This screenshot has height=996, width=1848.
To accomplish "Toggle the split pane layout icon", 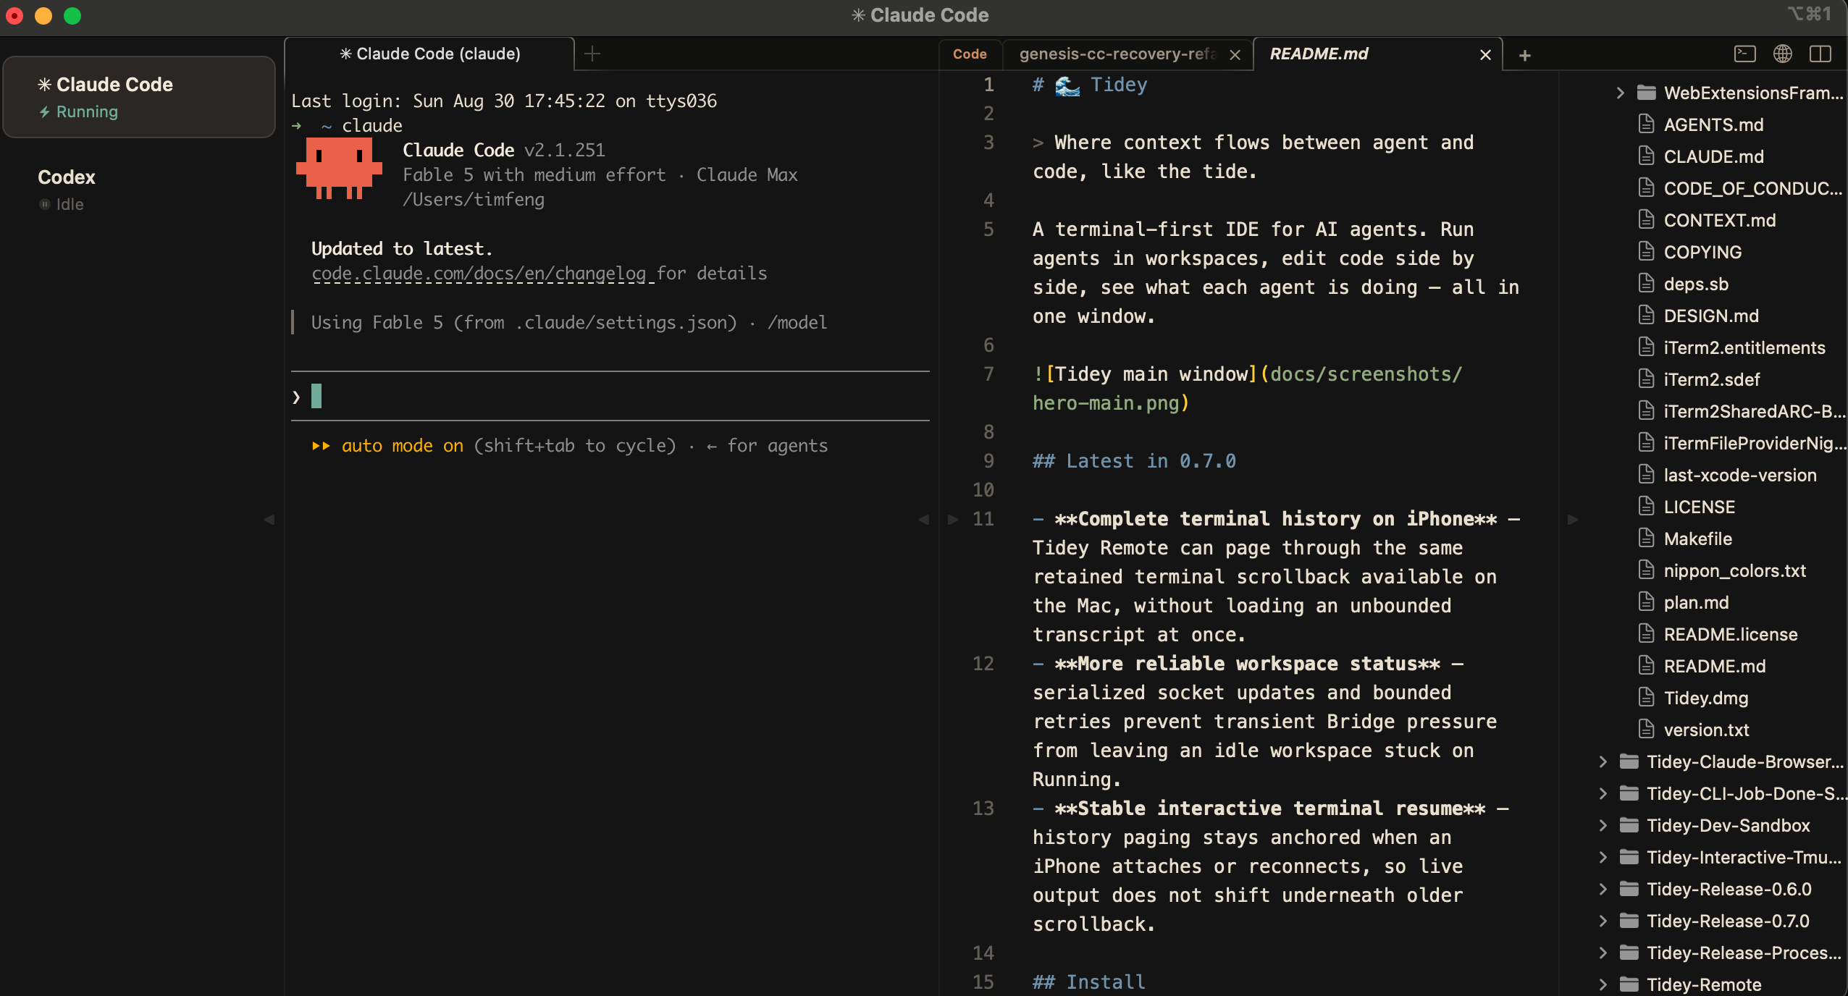I will click(x=1820, y=54).
